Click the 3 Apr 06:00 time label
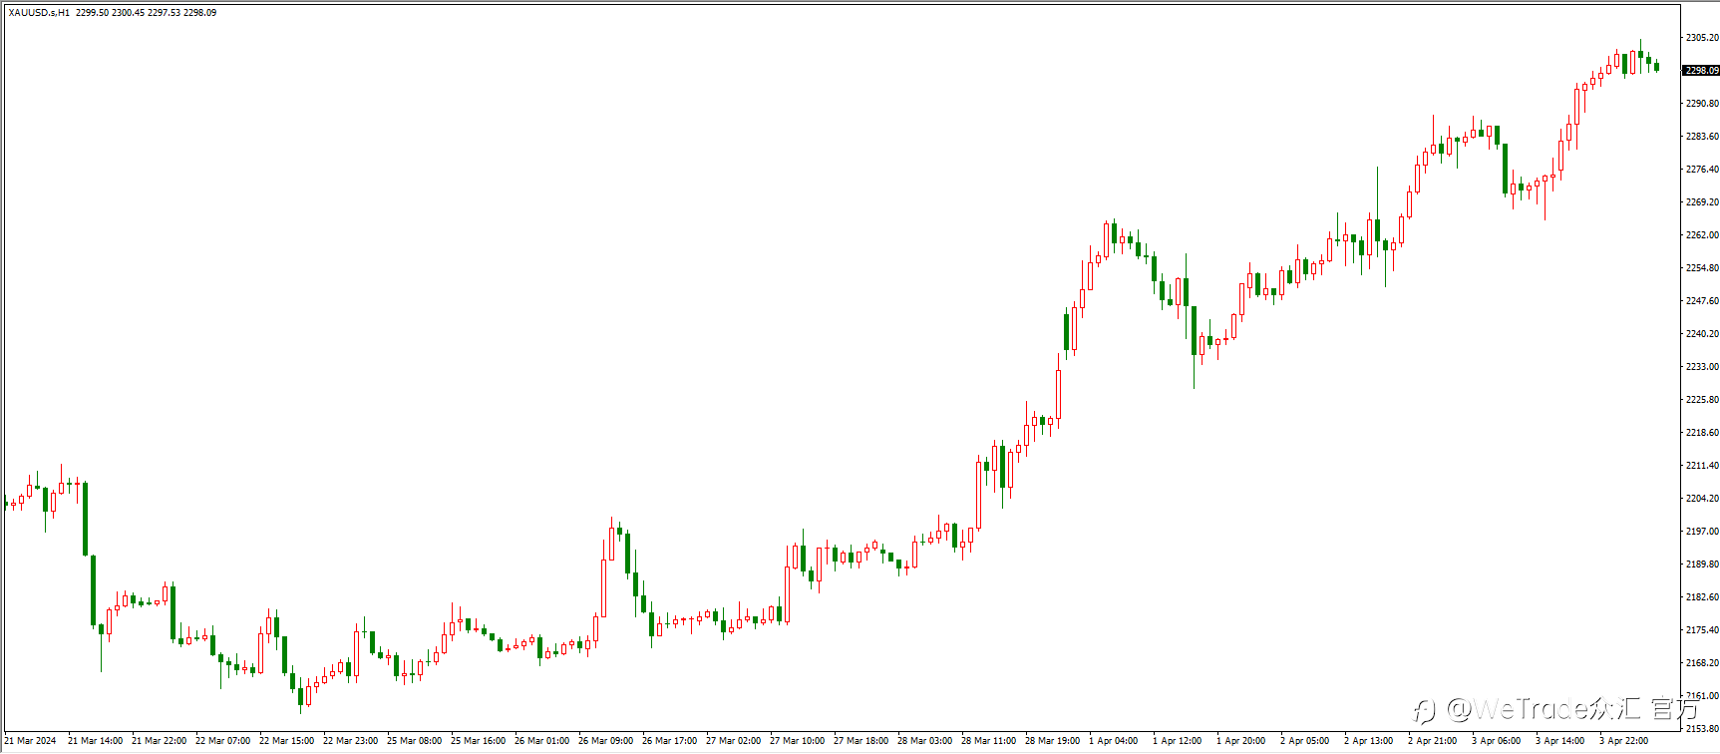 pos(1496,741)
